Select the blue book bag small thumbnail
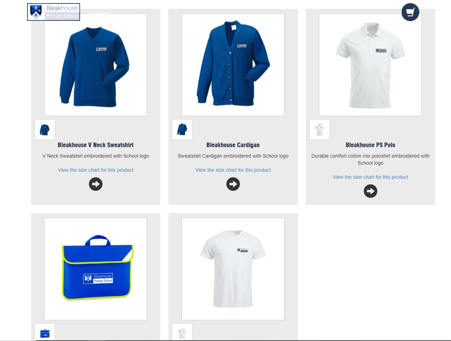 coord(45,332)
